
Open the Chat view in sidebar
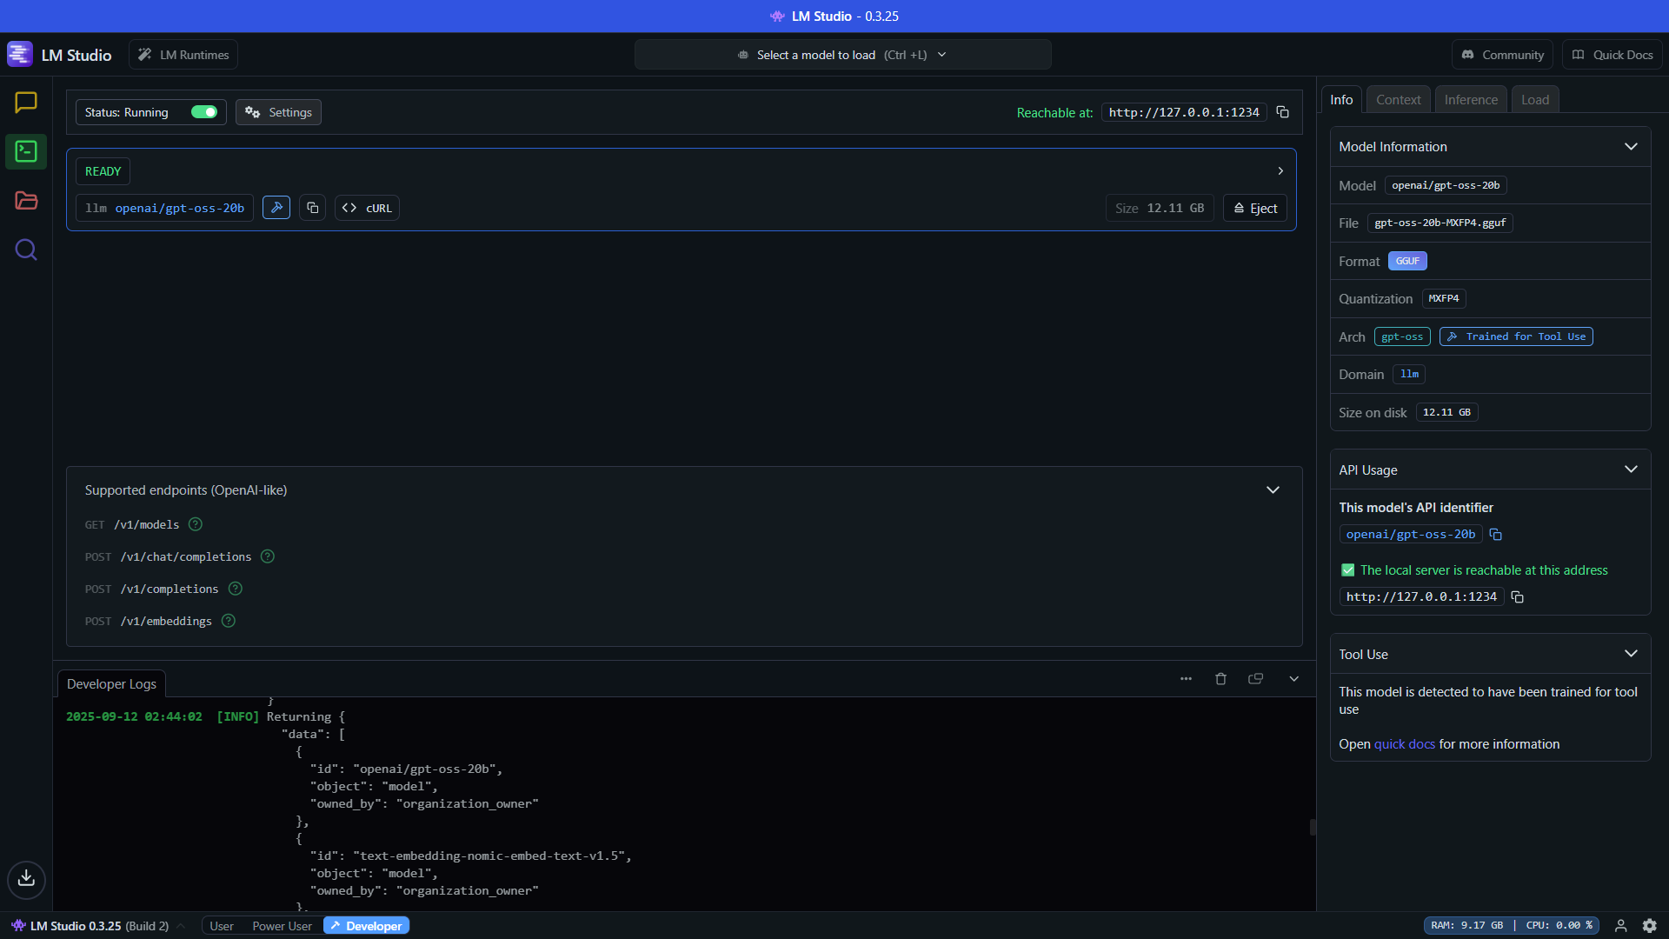pos(26,103)
